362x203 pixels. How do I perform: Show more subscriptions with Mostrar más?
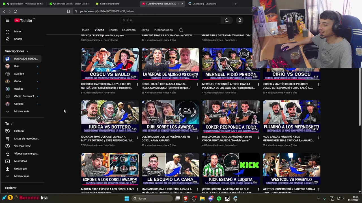[22, 111]
